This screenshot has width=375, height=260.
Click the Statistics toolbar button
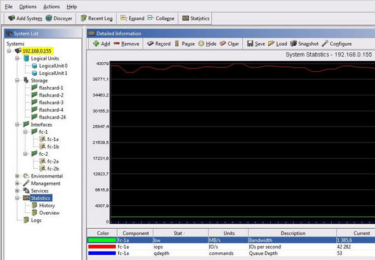pyautogui.click(x=196, y=18)
